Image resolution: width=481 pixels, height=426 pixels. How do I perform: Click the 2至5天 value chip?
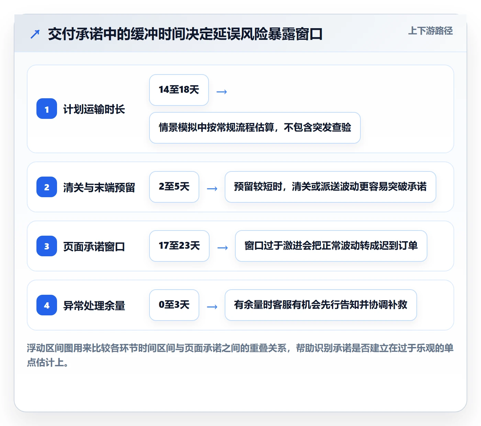[x=174, y=187]
